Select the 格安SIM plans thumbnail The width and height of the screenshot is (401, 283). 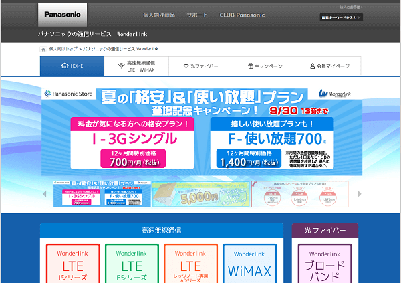pyautogui.click(x=299, y=194)
